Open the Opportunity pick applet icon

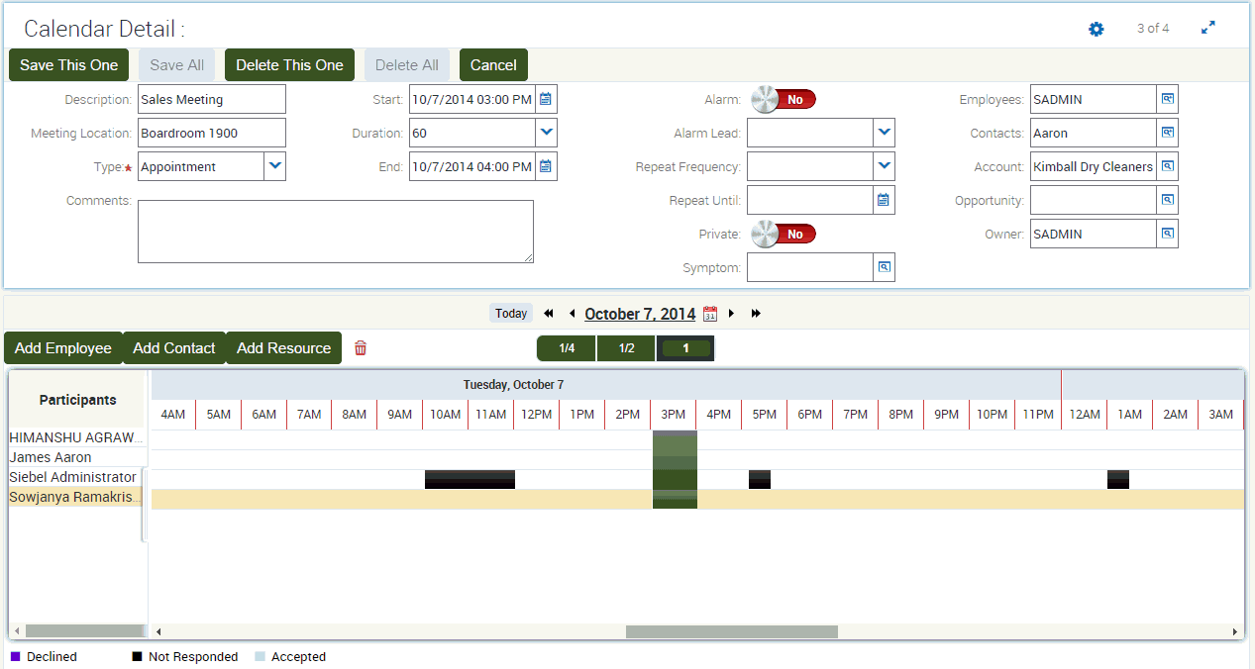tap(1167, 199)
